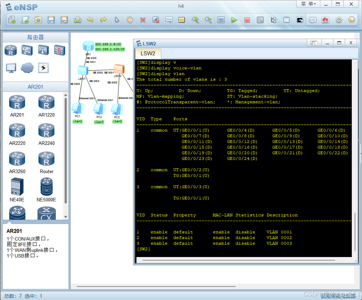Image resolution: width=362 pixels, height=300 pixels.
Task: Select the PC3 node in topology
Action: 117,109
